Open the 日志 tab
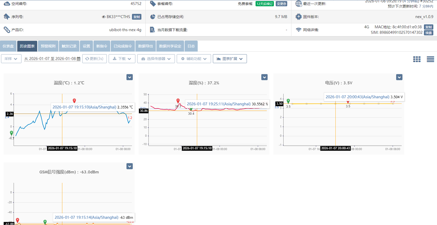This screenshot has height=225, width=437. tap(191, 46)
